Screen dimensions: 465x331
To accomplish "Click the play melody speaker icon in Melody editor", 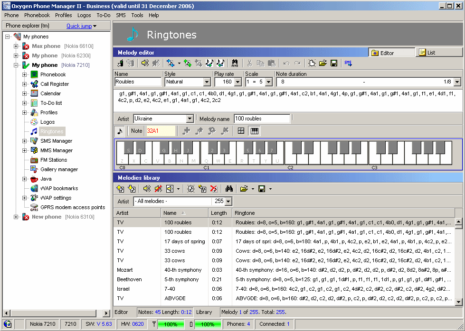I will point(144,63).
